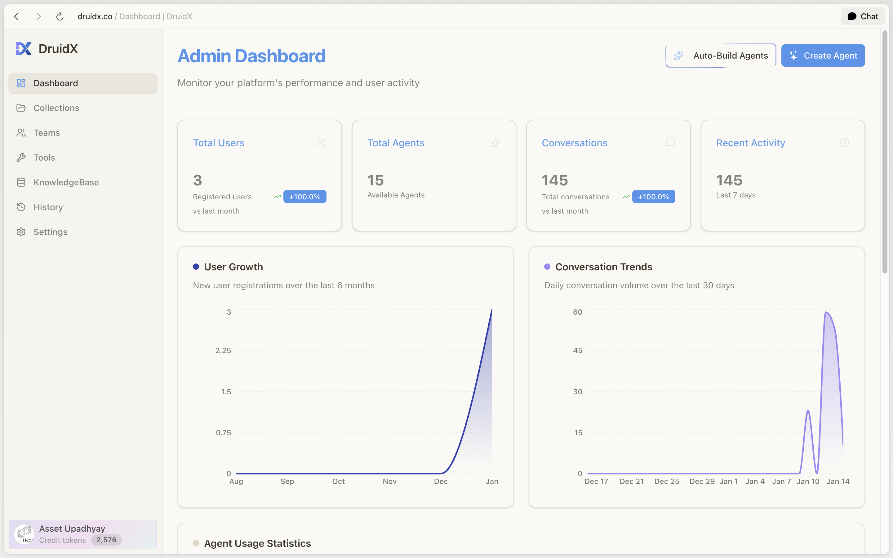This screenshot has width=893, height=558.
Task: Open the Chat button at top right
Action: [x=863, y=16]
